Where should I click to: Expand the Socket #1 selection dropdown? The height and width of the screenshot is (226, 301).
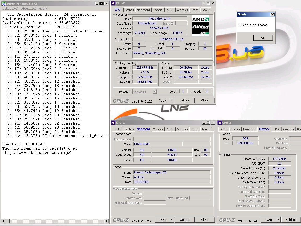(154, 92)
